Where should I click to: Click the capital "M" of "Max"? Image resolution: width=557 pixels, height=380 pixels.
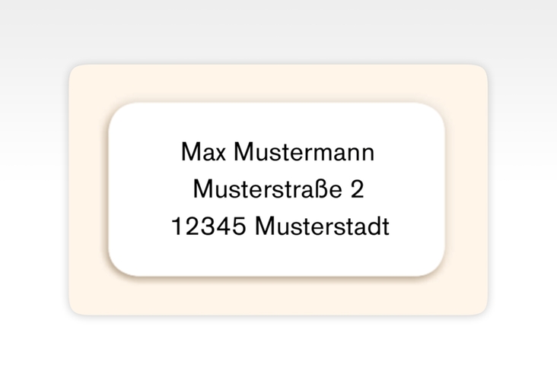click(x=190, y=152)
